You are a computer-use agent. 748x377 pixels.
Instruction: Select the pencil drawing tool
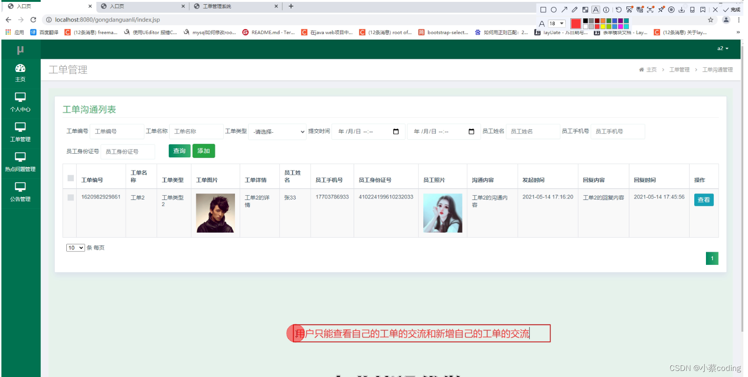575,9
